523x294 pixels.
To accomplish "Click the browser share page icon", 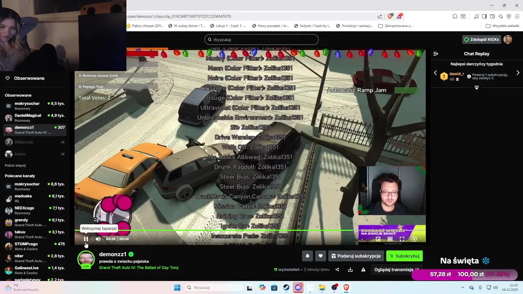I will 380,16.
